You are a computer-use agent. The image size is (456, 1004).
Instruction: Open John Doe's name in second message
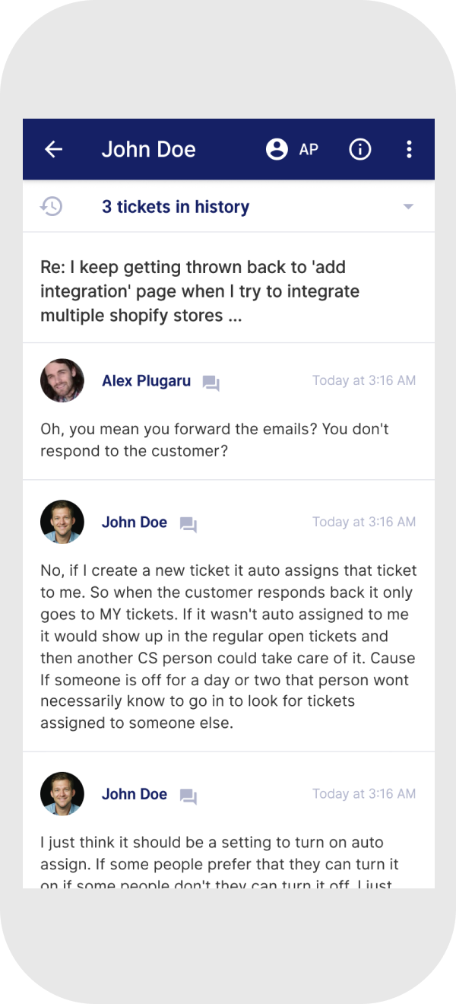135,522
